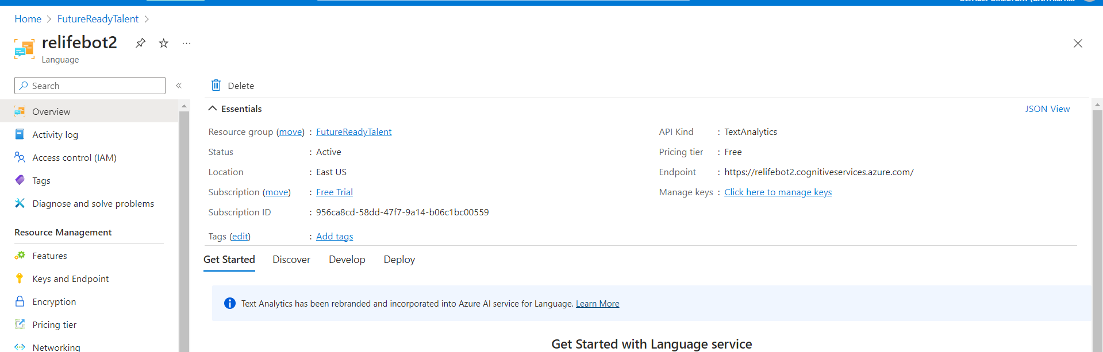Viewport: 1103px width, 352px height.
Task: Click the Resource Management section header
Action: tap(63, 232)
